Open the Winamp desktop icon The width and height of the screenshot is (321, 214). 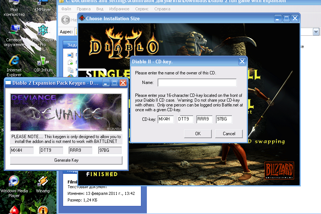(43, 185)
